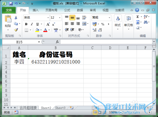Expand the 单元格 cells dropdown
The width and height of the screenshot is (158, 117).
pyautogui.click(x=129, y=29)
